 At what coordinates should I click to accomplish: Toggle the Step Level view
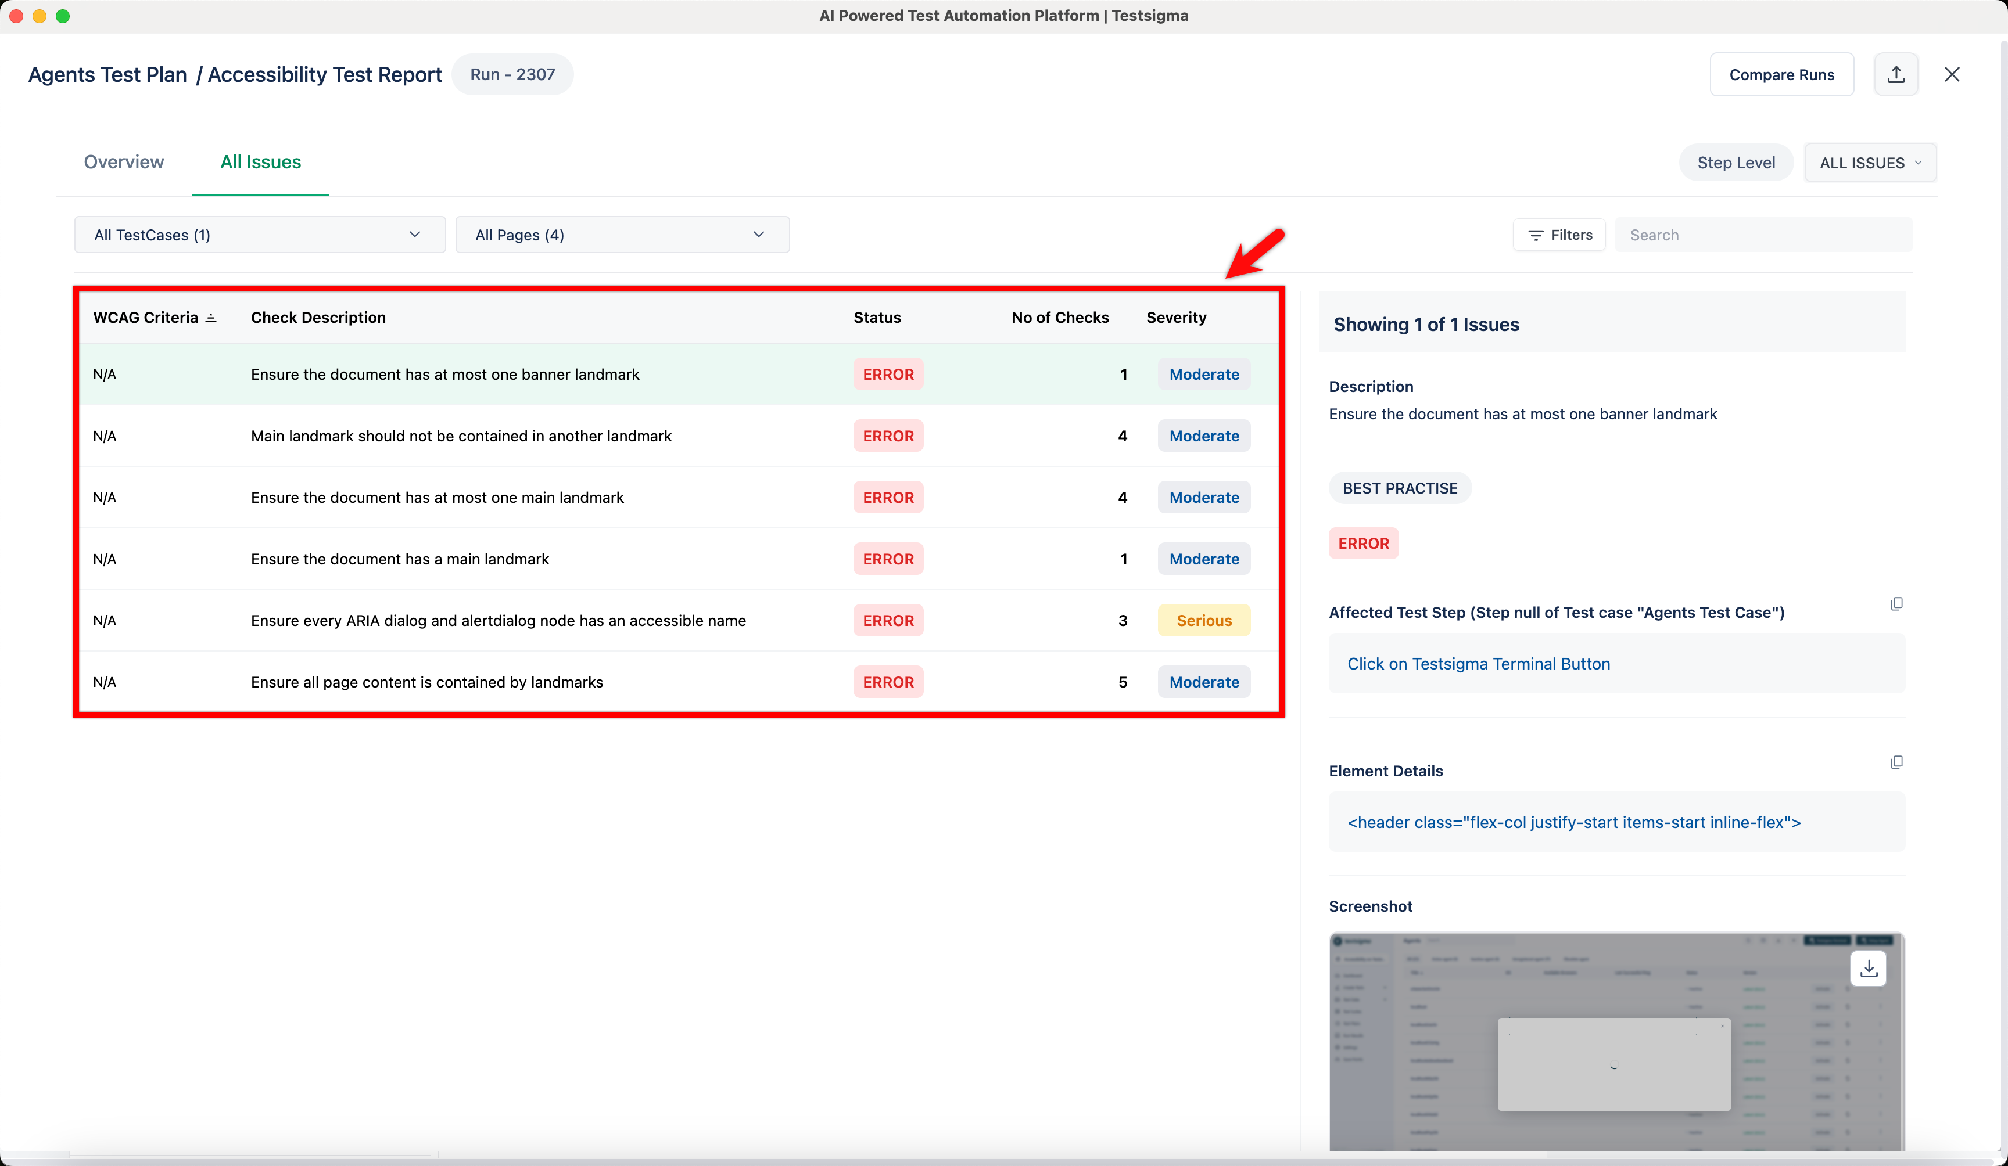coord(1736,163)
